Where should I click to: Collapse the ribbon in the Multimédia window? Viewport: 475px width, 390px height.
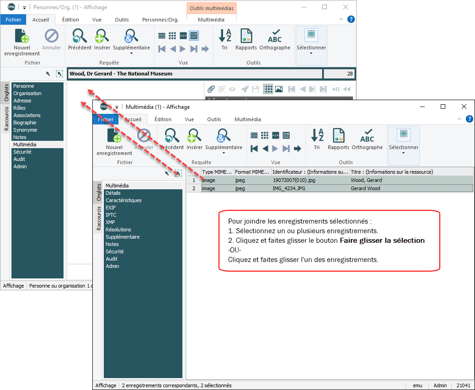(x=459, y=119)
